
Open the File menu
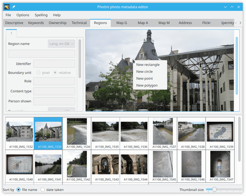pos(8,15)
